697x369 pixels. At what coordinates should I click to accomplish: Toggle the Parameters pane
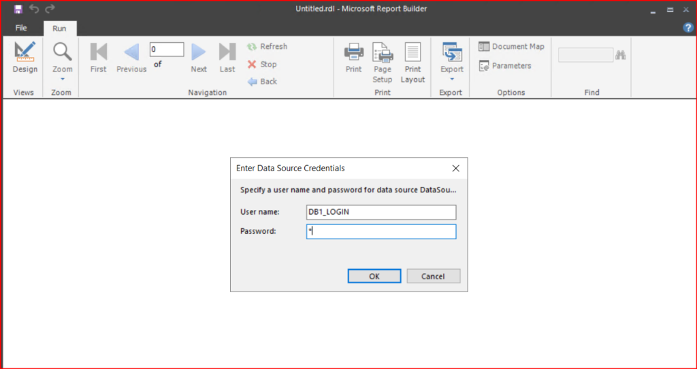click(x=504, y=66)
